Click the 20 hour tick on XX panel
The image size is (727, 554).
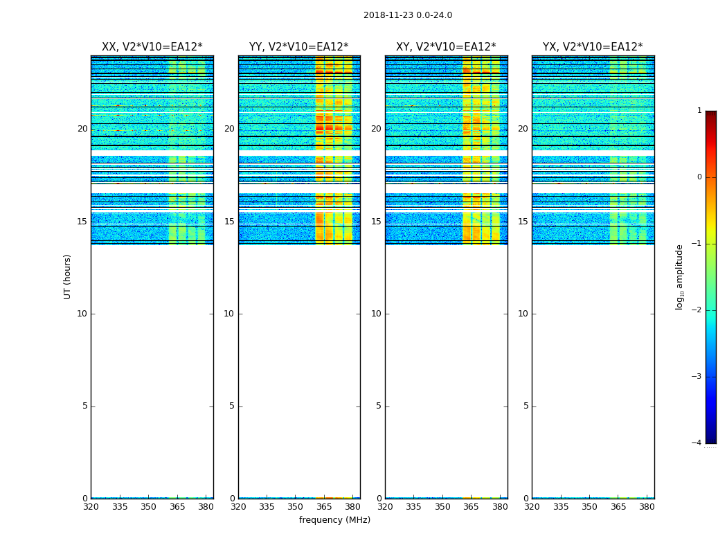(82, 129)
